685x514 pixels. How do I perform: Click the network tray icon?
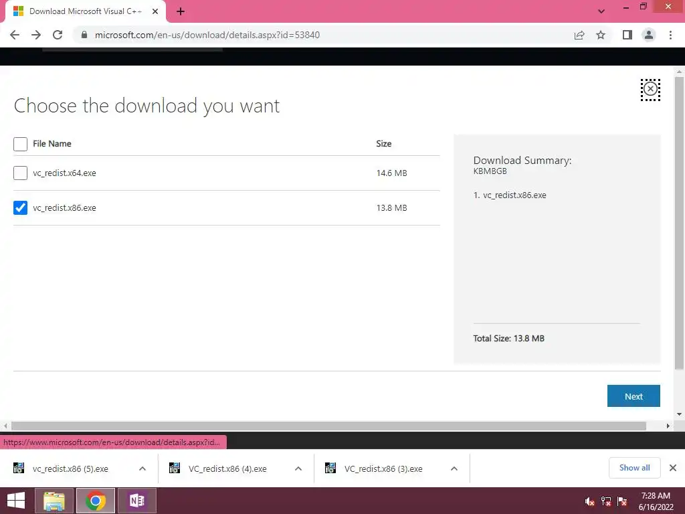point(606,501)
